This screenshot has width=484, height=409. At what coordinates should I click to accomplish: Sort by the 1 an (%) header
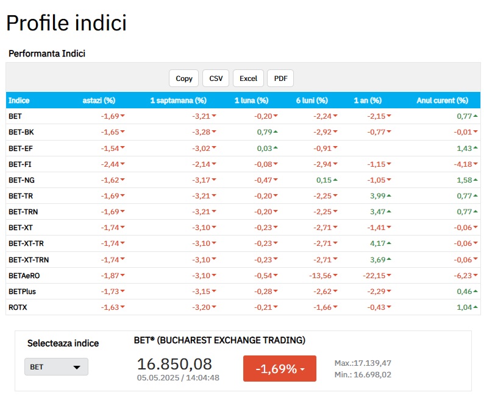click(x=368, y=100)
